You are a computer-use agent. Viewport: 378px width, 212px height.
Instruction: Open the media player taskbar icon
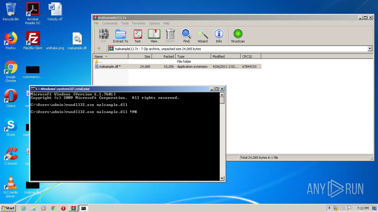click(43, 208)
